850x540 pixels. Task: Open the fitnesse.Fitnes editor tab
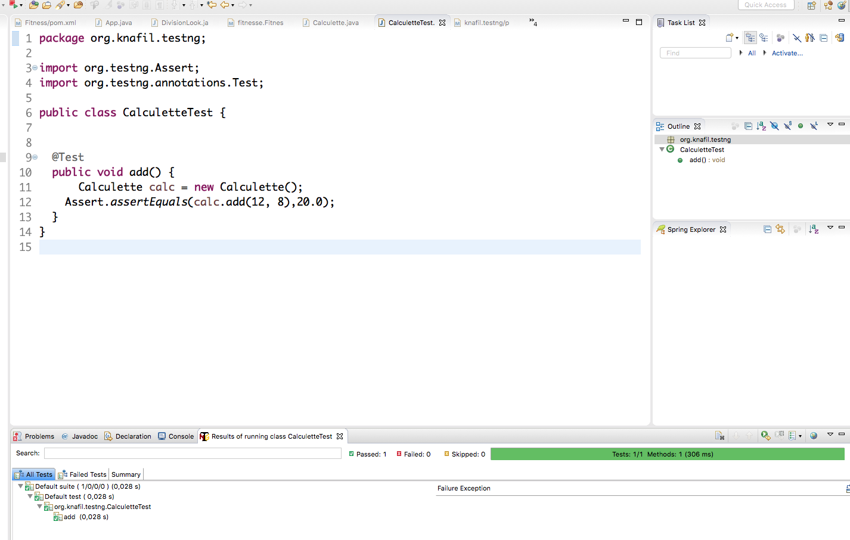255,23
